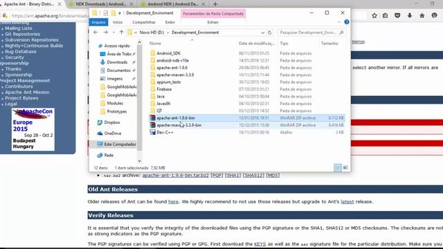Select the Javax86 folder
The width and height of the screenshot is (443, 249).
click(163, 104)
